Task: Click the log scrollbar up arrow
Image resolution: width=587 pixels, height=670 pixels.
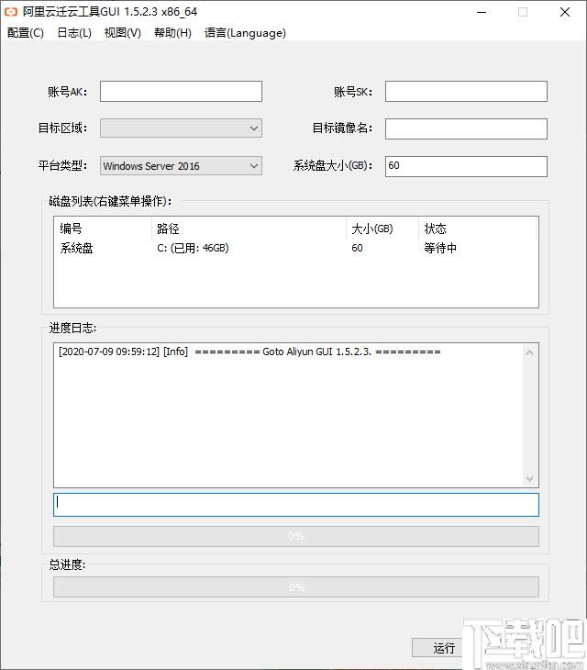Action: 529,352
